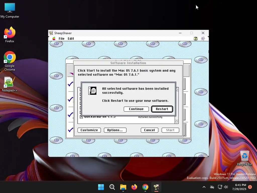Click the software list scroll down arrow
The width and height of the screenshot is (257, 193).
click(x=177, y=122)
